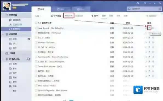Viewport: 163px width, 101px height.
Task: Click the download icon for Love Bound
Action: (149, 28)
